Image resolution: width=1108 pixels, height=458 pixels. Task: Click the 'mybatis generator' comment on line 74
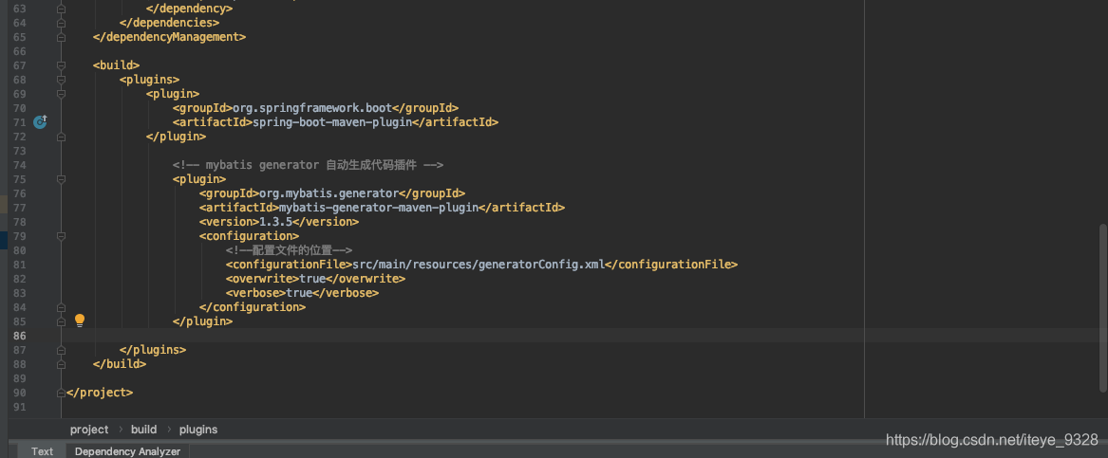click(x=308, y=165)
